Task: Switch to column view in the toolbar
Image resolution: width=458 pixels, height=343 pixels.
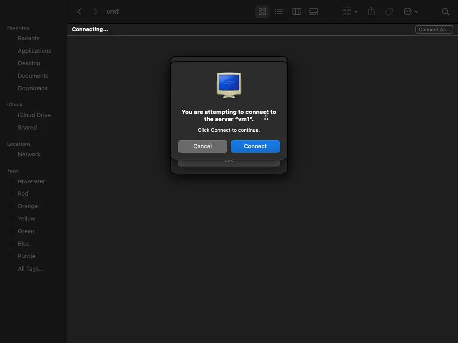Action: 297,12
